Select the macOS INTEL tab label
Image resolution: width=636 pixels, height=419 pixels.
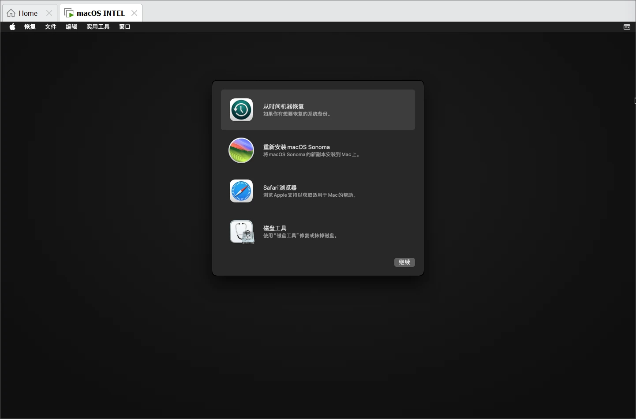click(101, 13)
